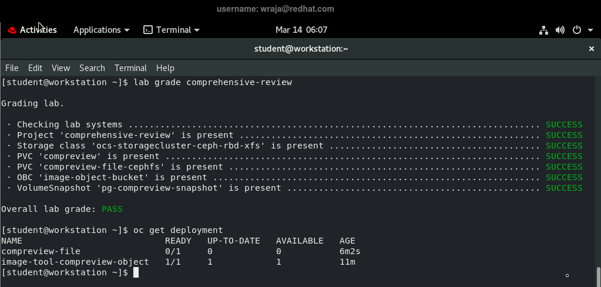
Task: Expand the system menu arrow
Action: point(589,30)
